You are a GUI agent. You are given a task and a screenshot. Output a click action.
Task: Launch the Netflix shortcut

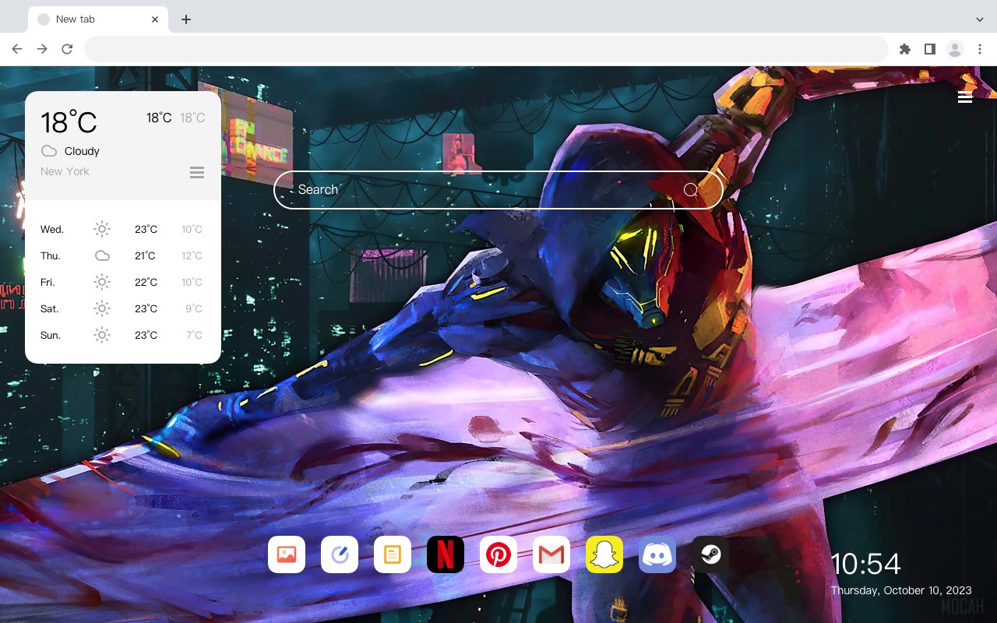[x=446, y=554]
